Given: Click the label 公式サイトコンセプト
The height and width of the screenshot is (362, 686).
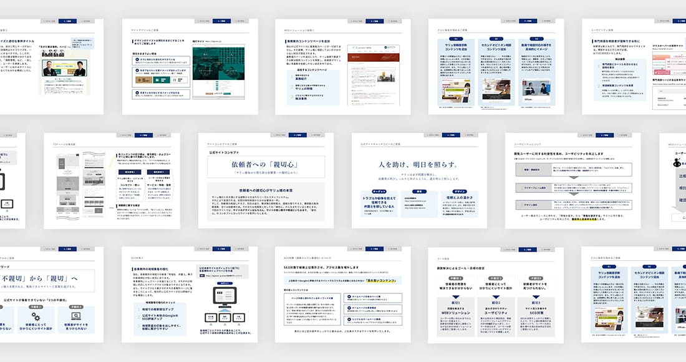Looking at the screenshot, I should [224, 152].
